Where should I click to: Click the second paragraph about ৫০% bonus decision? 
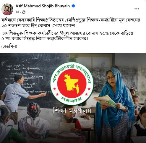[67, 36]
